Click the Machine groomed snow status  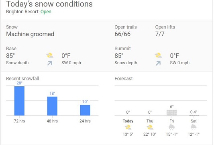pos(30,34)
